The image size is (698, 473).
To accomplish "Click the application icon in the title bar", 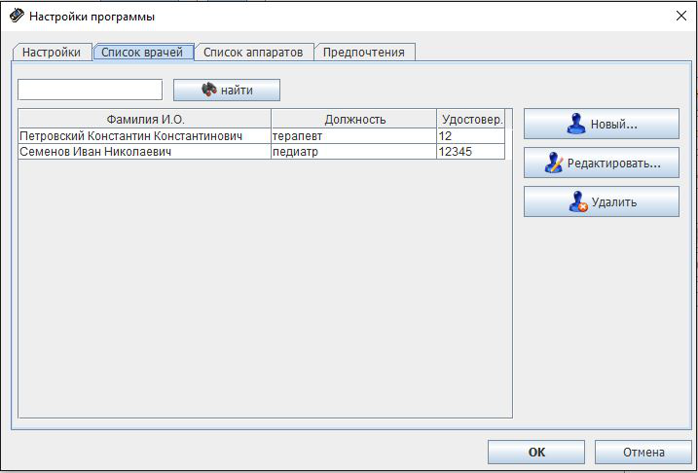I will coord(17,16).
